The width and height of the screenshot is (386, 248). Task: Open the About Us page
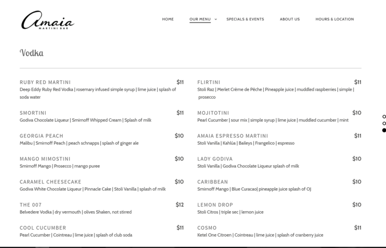(290, 19)
